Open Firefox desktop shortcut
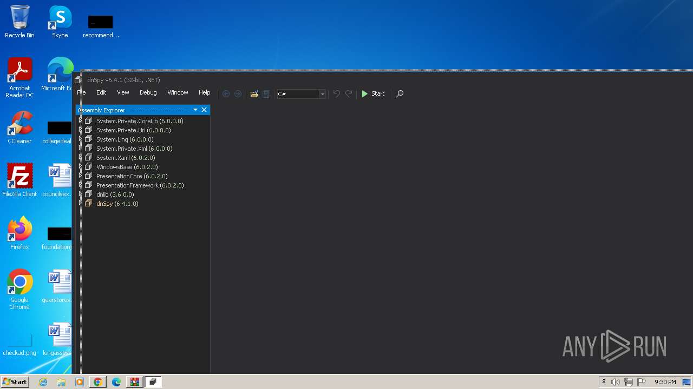Image resolution: width=693 pixels, height=389 pixels. click(x=19, y=233)
